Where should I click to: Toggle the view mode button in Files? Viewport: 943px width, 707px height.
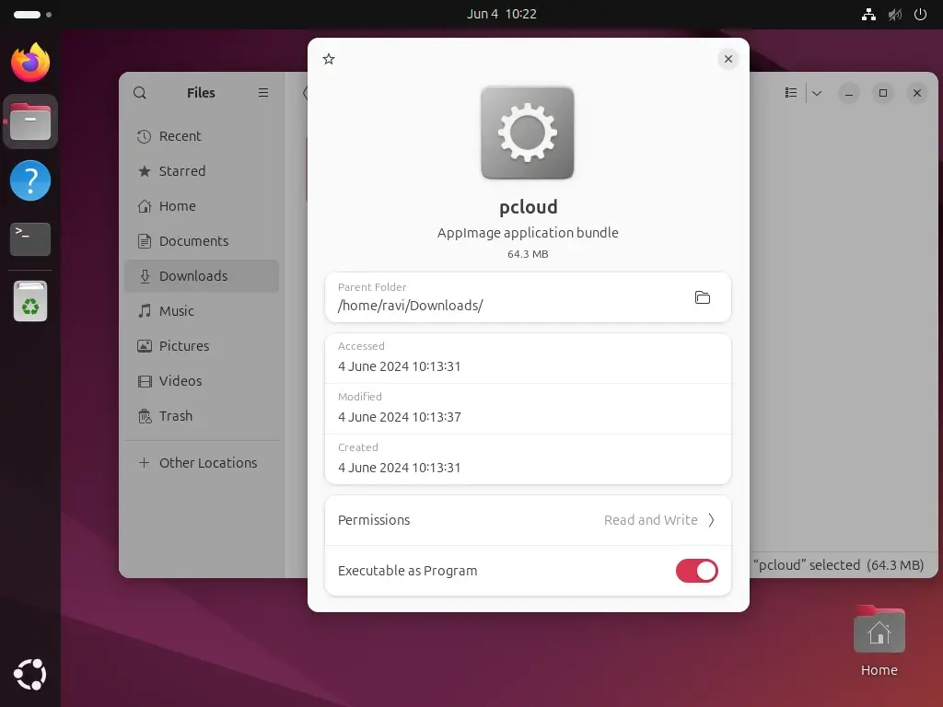coord(790,93)
